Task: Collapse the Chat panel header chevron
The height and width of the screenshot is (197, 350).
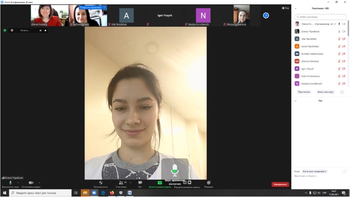Action: coord(296,101)
